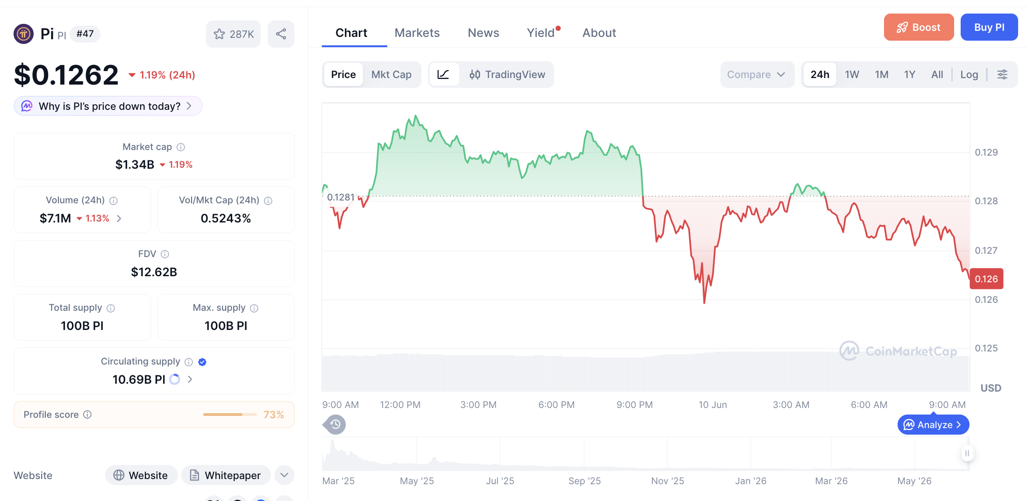1027x501 pixels.
Task: Set chart range to 1M
Action: click(x=882, y=75)
